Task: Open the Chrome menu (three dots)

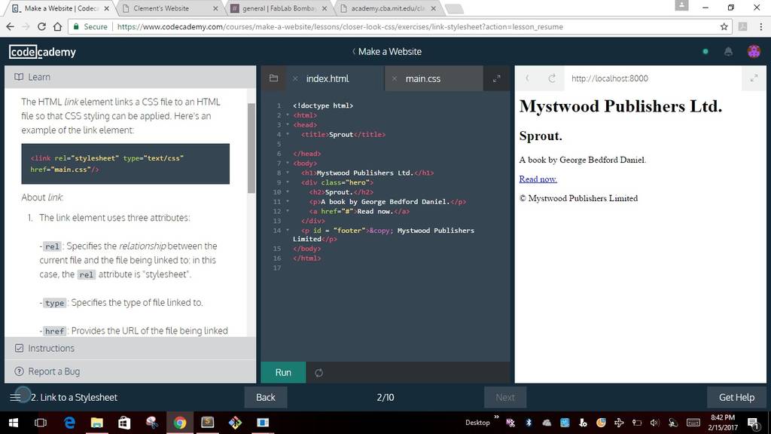Action: point(761,26)
